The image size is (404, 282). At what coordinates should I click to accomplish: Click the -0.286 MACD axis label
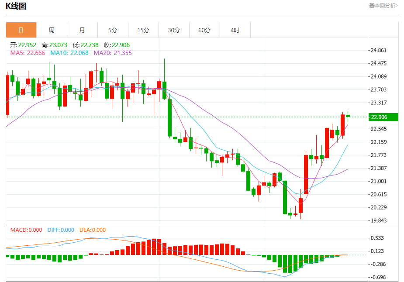point(377,264)
